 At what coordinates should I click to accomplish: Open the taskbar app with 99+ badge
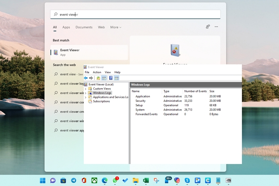pos(167,180)
